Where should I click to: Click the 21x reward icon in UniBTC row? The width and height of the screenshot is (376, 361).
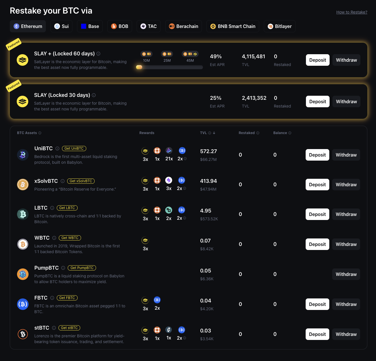[x=169, y=151]
